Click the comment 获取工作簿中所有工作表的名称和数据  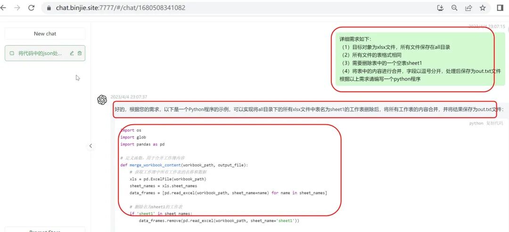(x=168, y=172)
